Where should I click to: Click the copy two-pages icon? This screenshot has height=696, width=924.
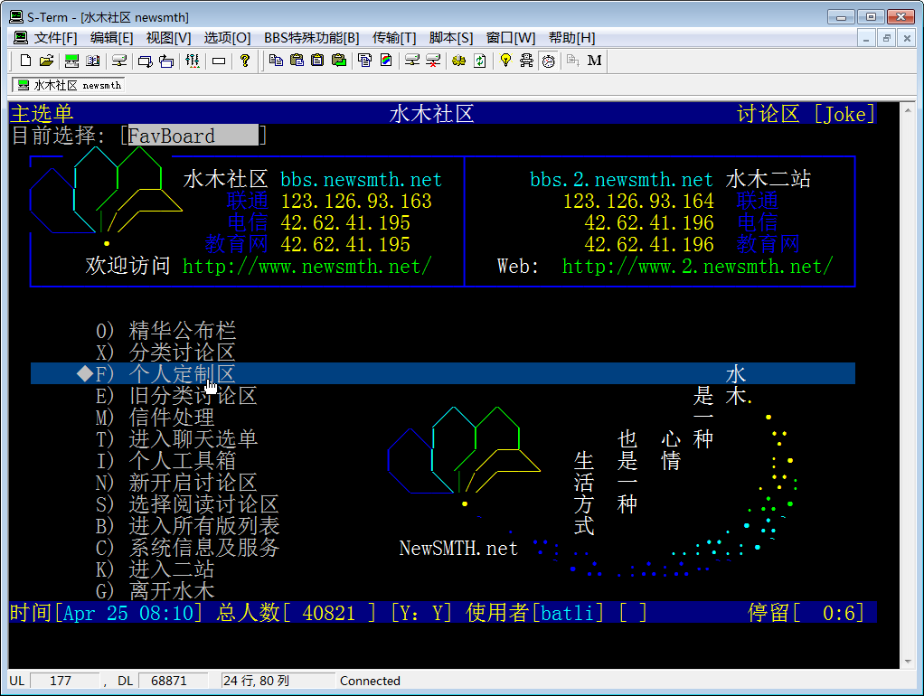point(276,61)
